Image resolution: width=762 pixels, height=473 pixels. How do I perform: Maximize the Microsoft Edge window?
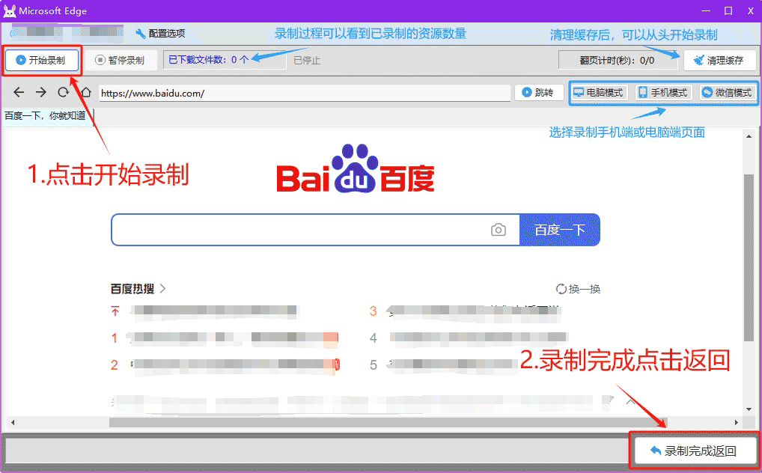(728, 10)
